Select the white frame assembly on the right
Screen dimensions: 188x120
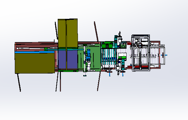click(141, 53)
